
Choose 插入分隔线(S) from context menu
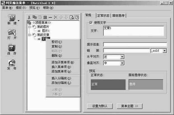[x=63, y=78]
